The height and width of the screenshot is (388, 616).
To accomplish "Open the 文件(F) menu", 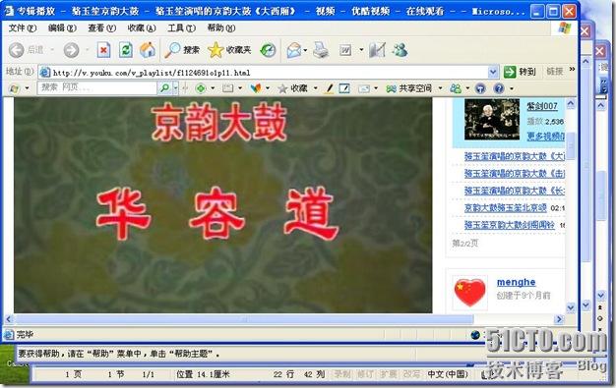I will click(23, 28).
